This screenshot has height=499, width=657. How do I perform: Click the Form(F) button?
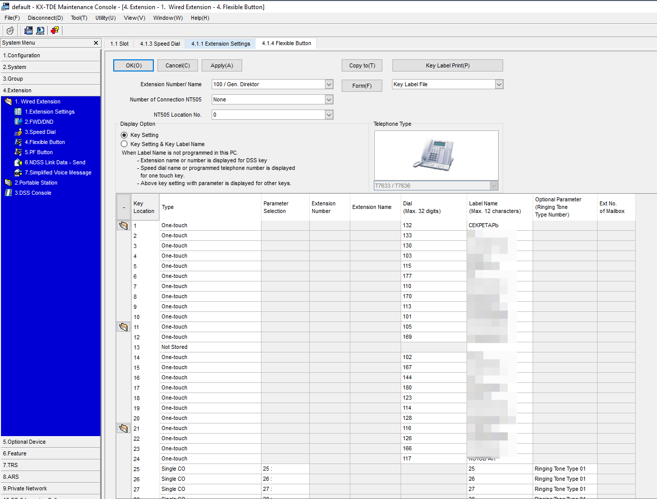(x=362, y=86)
